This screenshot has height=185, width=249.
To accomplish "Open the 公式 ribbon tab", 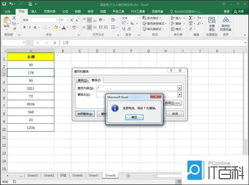I will 65,12.
